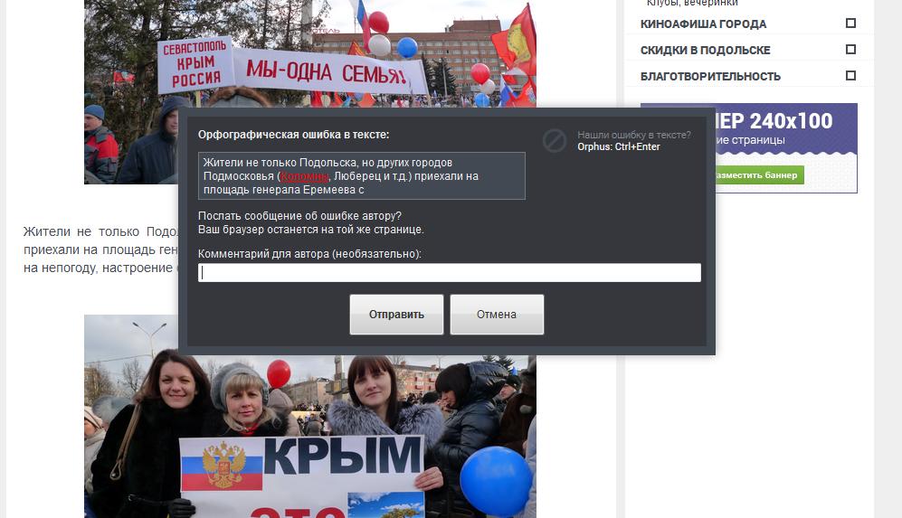The height and width of the screenshot is (518, 902).
Task: Open the Orphus: Ctrl+Enter link
Action: 619,147
